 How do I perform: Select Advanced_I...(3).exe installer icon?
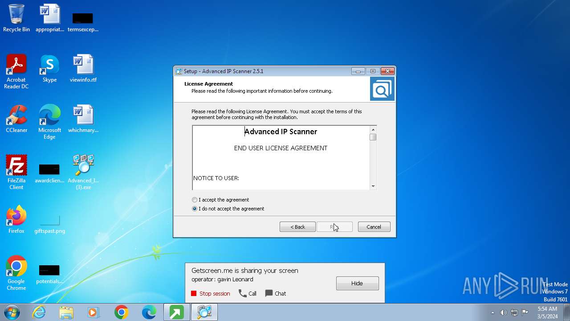[83, 173]
